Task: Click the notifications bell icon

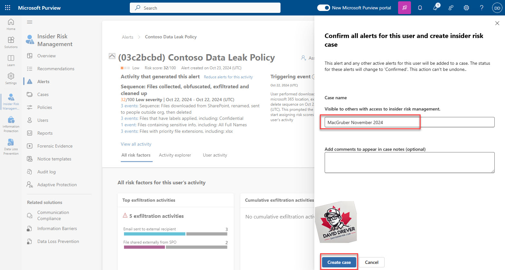Action: coord(420,8)
